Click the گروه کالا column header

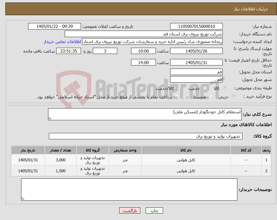pyautogui.click(x=93, y=150)
